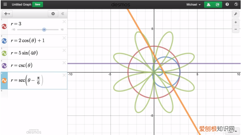Open the add item plus dropdown
This screenshot has height=135, width=243.
(x=7, y=14)
